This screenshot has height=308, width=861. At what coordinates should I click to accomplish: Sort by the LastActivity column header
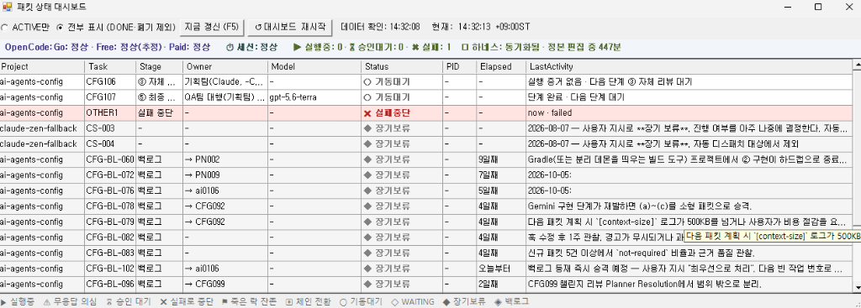[689, 67]
